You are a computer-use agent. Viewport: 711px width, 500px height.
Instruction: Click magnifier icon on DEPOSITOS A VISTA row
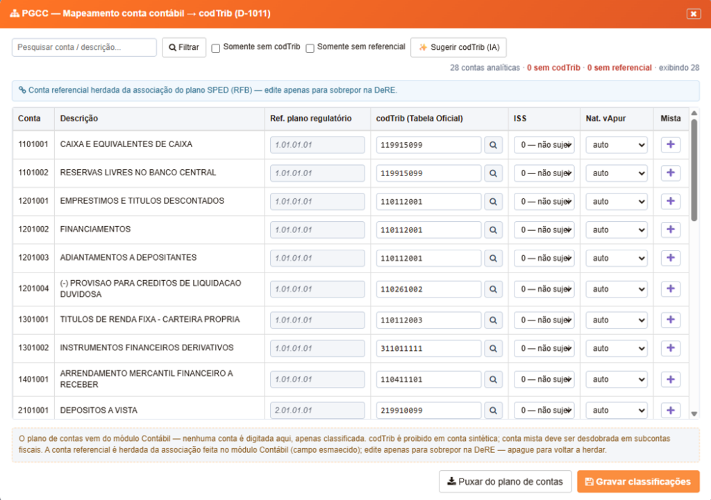point(493,411)
